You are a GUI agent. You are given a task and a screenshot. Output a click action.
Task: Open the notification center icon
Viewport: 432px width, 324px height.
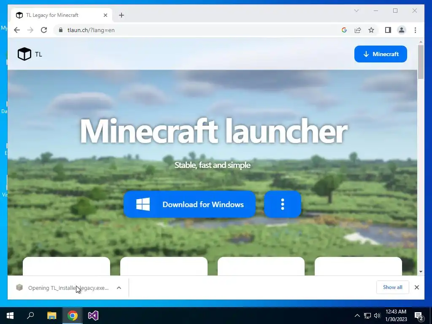419,316
